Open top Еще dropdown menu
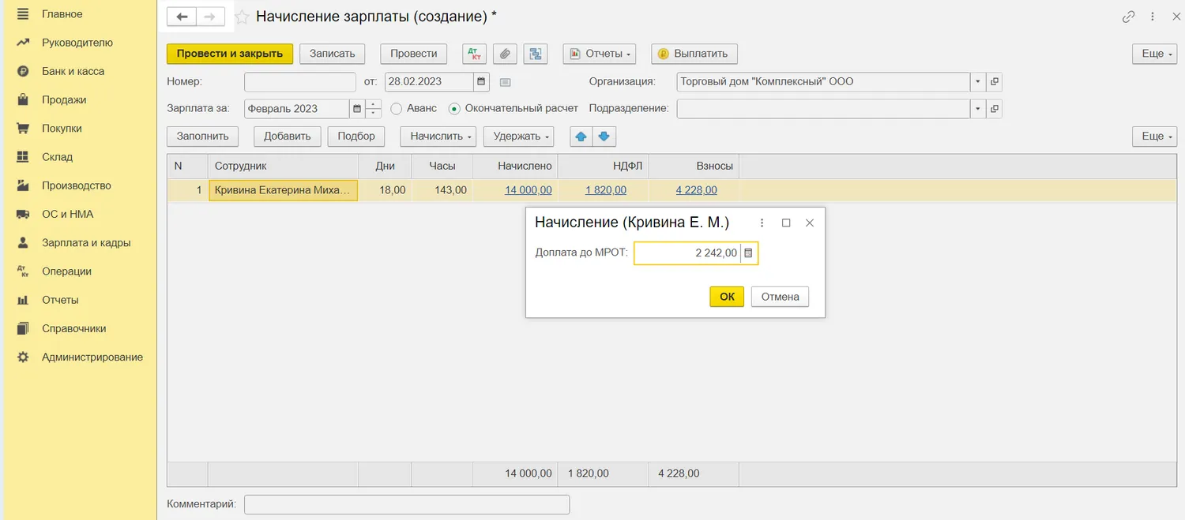 tap(1154, 54)
